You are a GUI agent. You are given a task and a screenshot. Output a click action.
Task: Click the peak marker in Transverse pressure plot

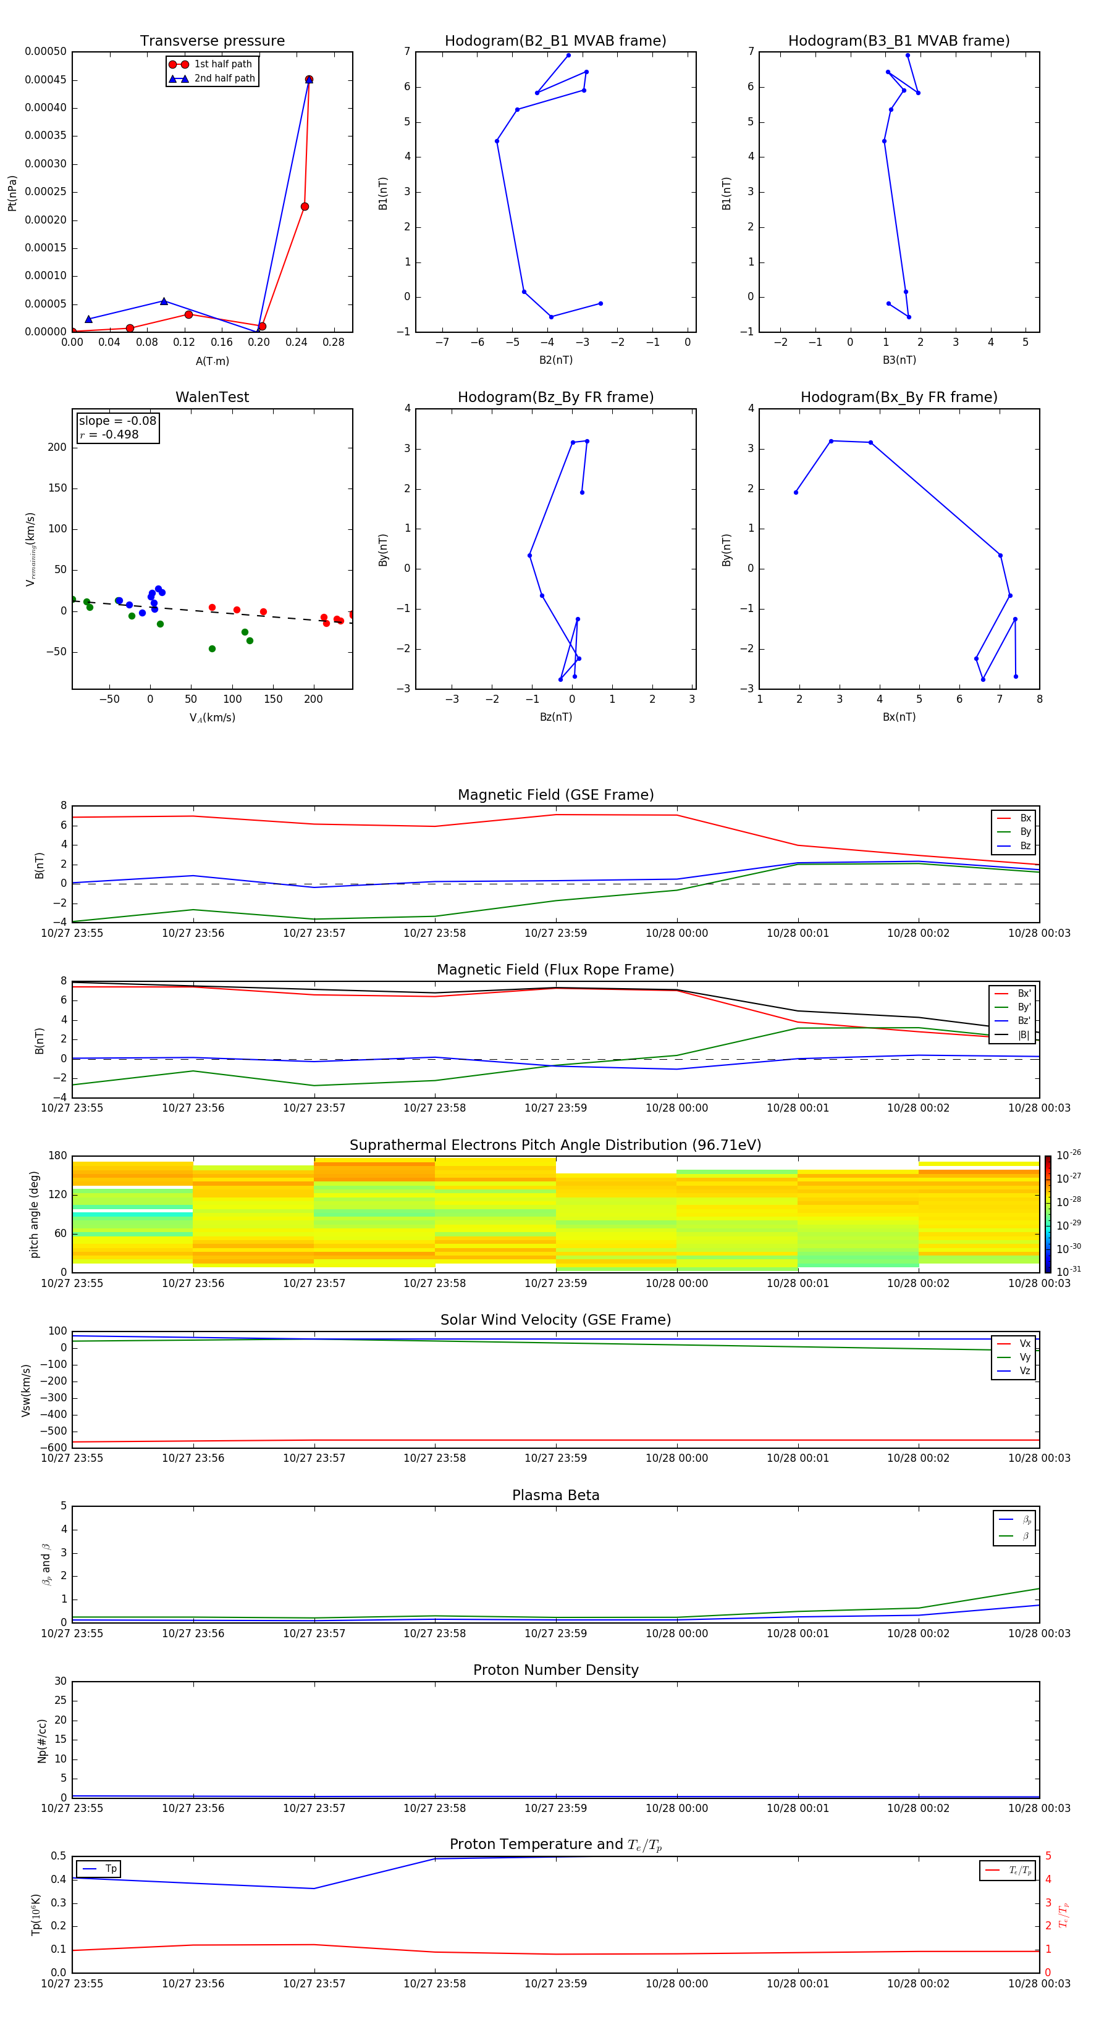point(309,80)
